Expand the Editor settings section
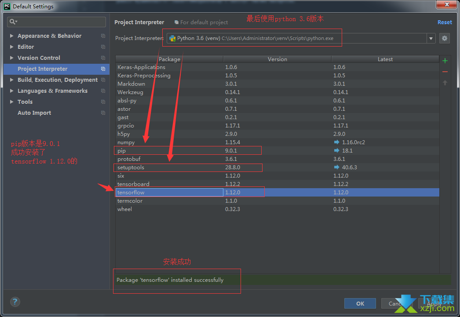This screenshot has height=317, width=460. click(x=11, y=47)
